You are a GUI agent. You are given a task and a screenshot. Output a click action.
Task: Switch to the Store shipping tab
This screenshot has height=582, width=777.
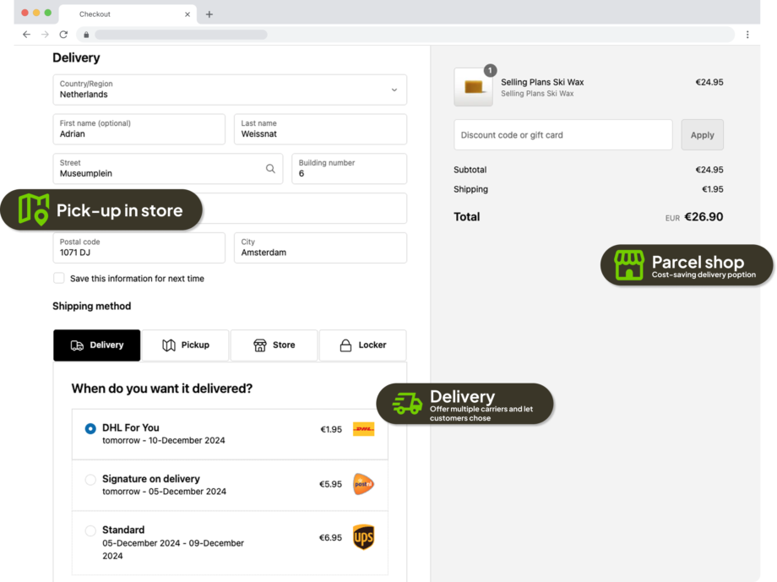[274, 345]
